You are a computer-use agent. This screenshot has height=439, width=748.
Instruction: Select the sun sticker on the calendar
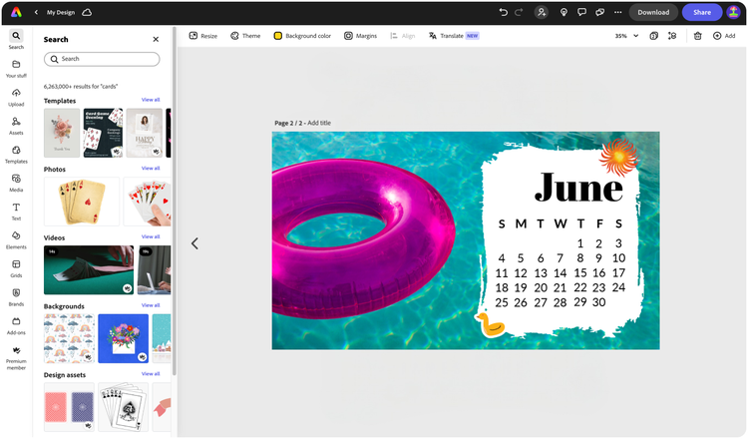point(618,157)
